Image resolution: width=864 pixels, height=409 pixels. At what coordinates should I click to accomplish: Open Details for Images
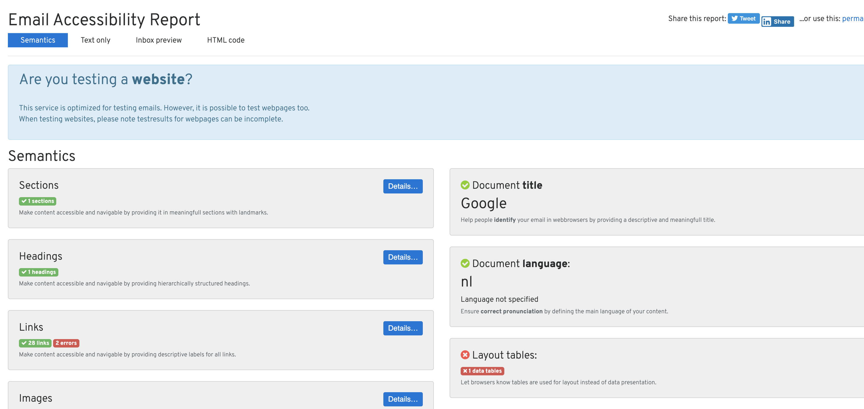[403, 399]
